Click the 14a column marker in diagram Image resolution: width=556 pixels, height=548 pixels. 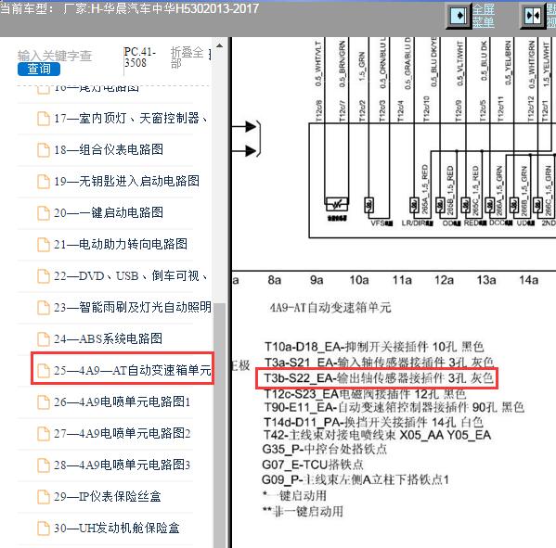tap(529, 280)
